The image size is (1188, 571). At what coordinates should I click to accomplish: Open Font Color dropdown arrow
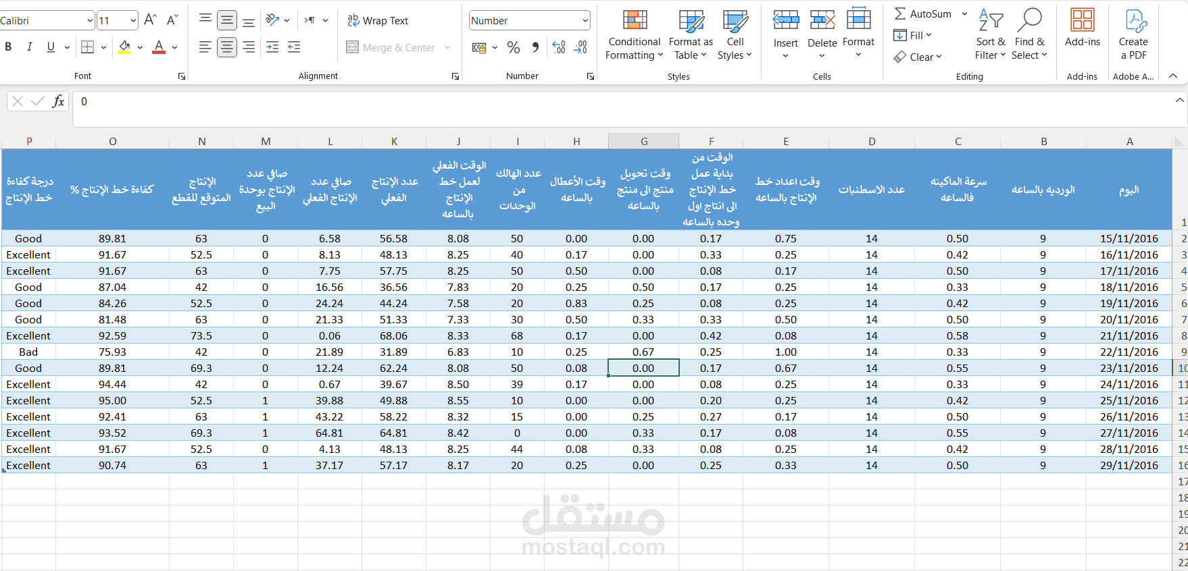coord(174,47)
